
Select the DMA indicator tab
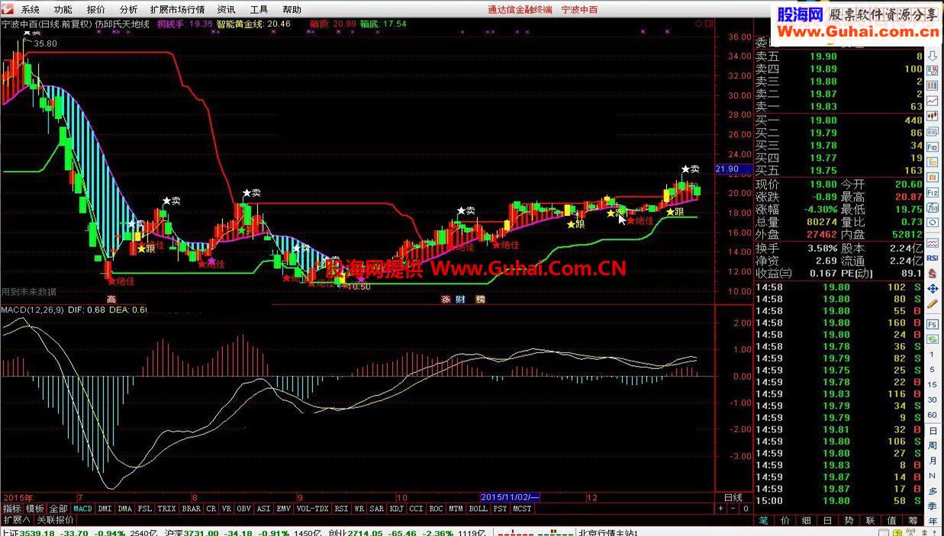coord(125,509)
